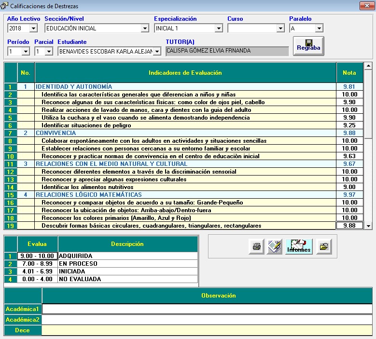Image resolution: width=376 pixels, height=339 pixels.
Task: Click row 'Identifica las características generales'
Action: click(x=185, y=95)
